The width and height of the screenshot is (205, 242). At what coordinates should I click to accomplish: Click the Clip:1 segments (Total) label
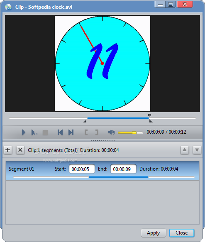53,150
